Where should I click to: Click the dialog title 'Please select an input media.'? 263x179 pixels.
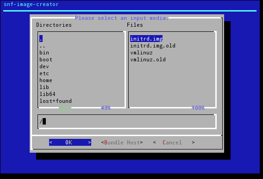pos(122,18)
